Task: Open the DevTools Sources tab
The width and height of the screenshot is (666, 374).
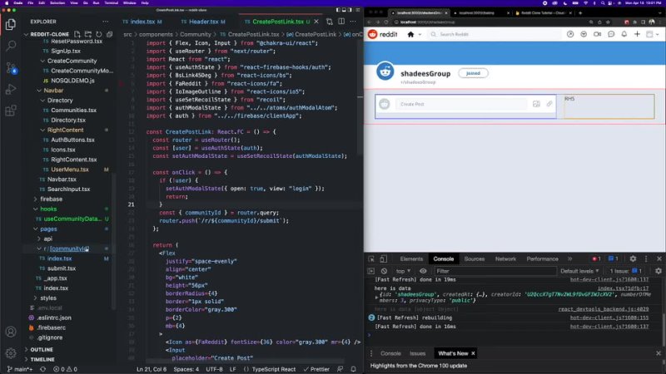Action: 474,259
